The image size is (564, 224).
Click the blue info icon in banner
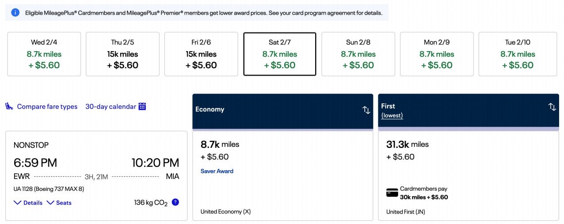tap(15, 12)
